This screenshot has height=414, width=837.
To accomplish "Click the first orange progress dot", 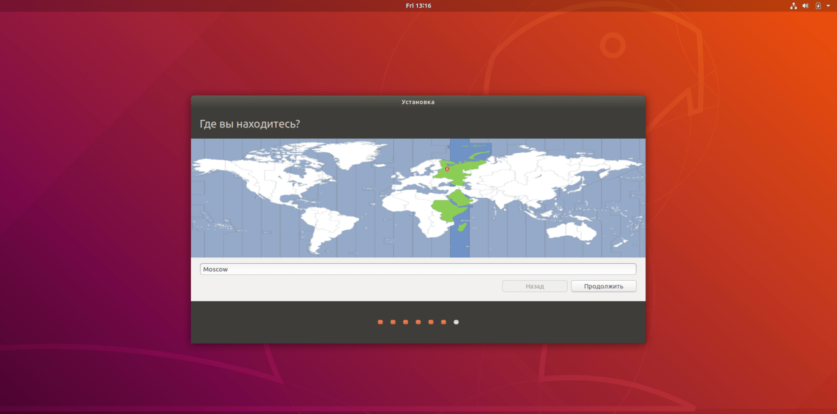I will [379, 321].
